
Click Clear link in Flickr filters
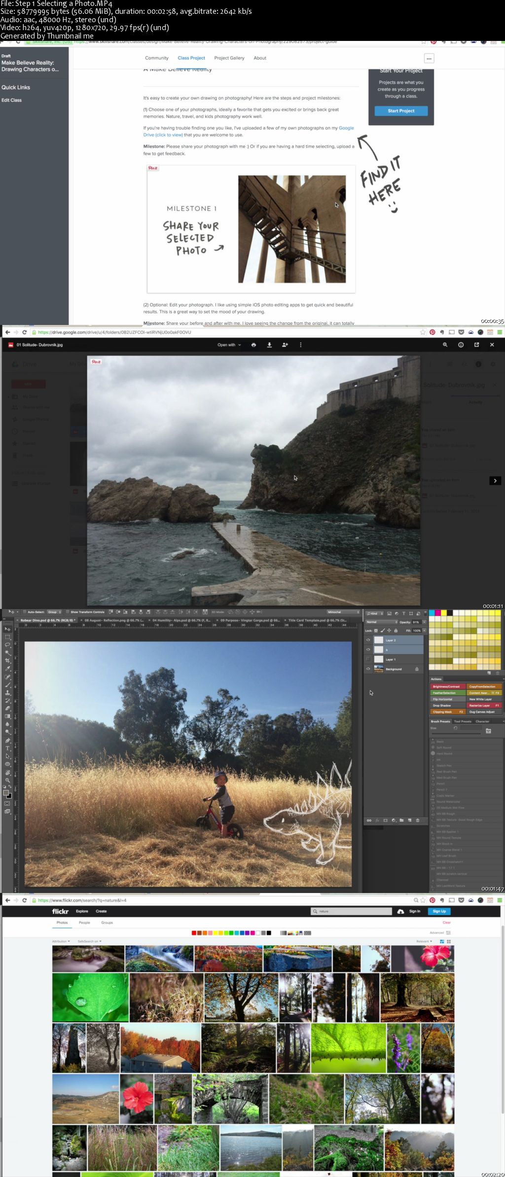click(x=447, y=923)
